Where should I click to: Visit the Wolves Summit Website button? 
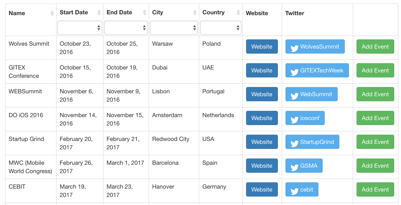262,46
